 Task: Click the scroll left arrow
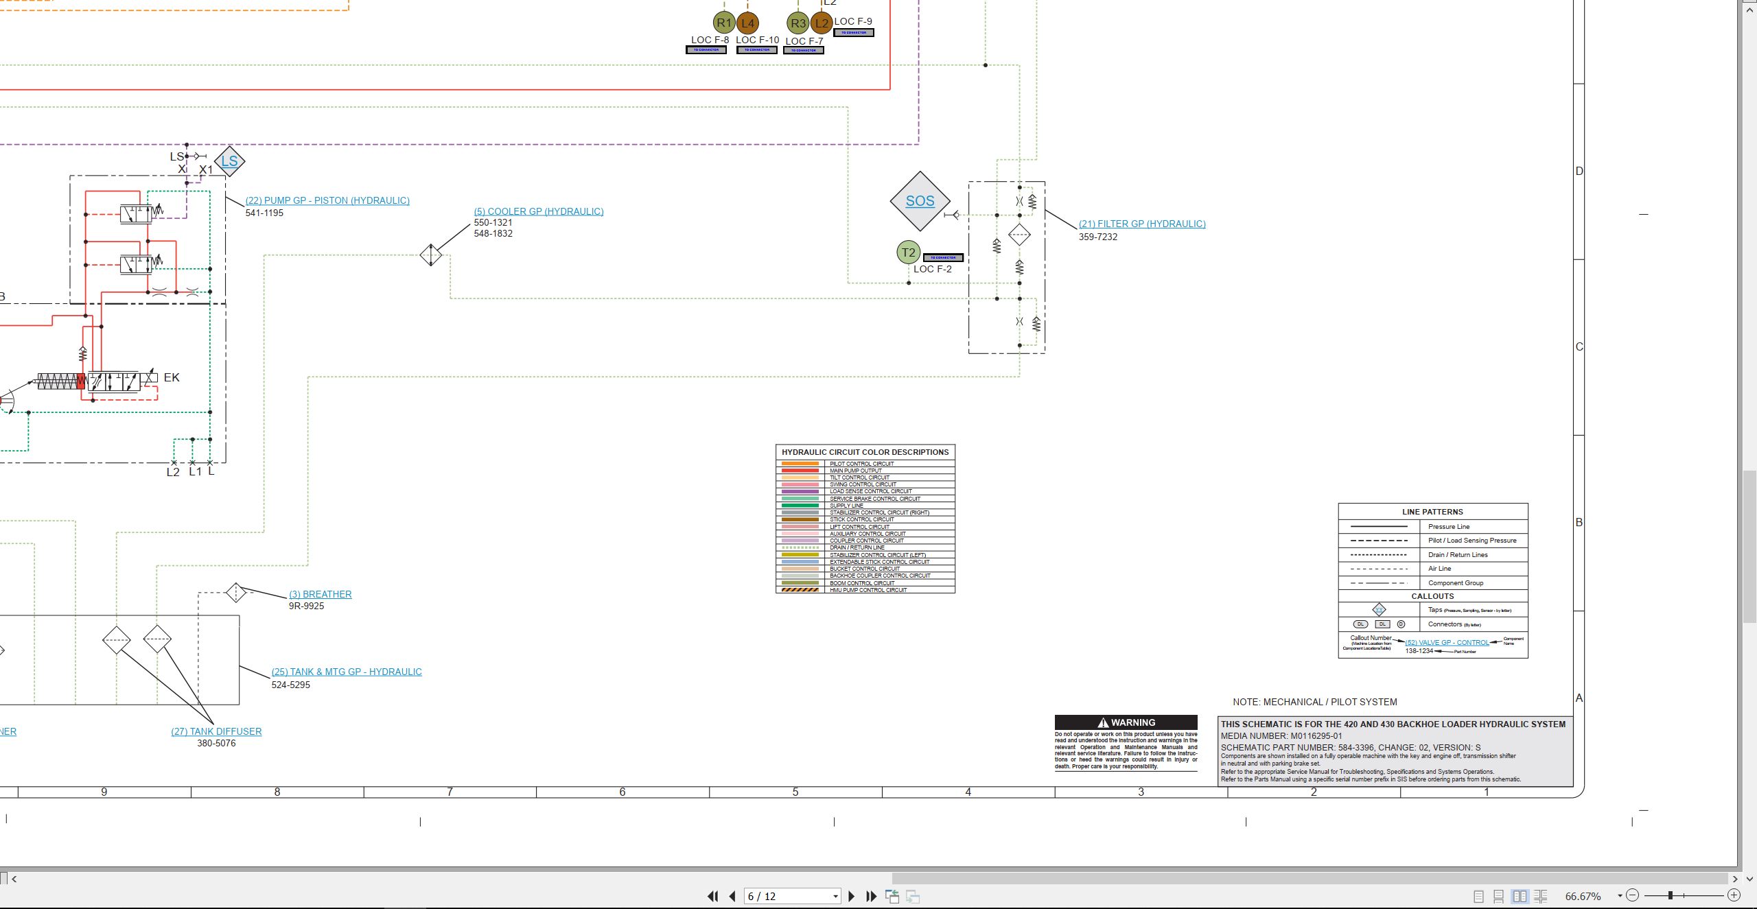pyautogui.click(x=14, y=879)
